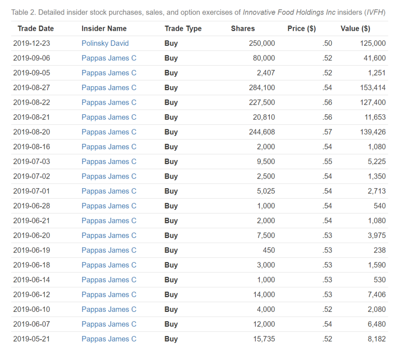The width and height of the screenshot is (404, 349).
Task: Select the value cell 7,406
Action: coord(377,294)
